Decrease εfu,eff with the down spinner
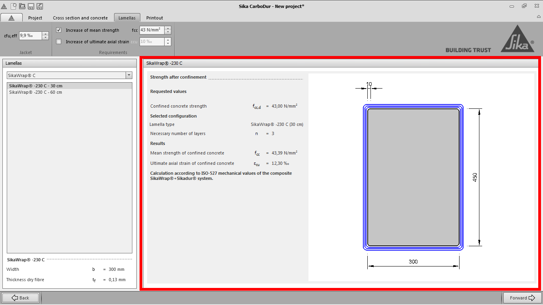 point(45,38)
